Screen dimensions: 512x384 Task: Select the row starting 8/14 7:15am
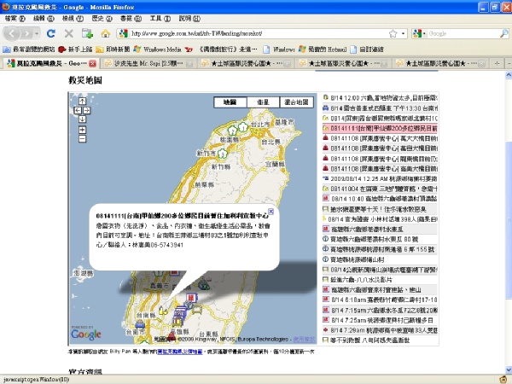(380, 310)
